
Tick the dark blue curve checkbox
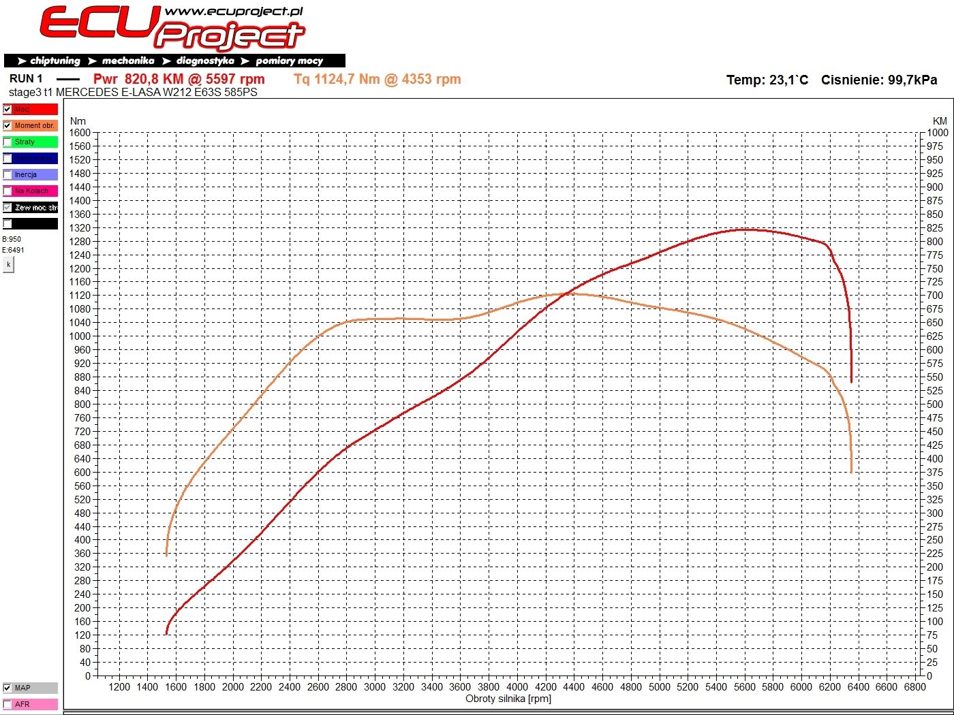[x=7, y=158]
